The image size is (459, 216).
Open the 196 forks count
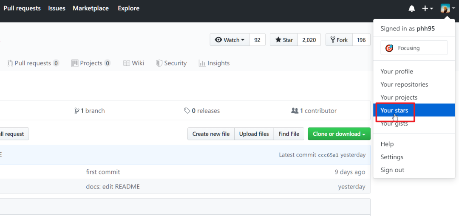pos(362,40)
